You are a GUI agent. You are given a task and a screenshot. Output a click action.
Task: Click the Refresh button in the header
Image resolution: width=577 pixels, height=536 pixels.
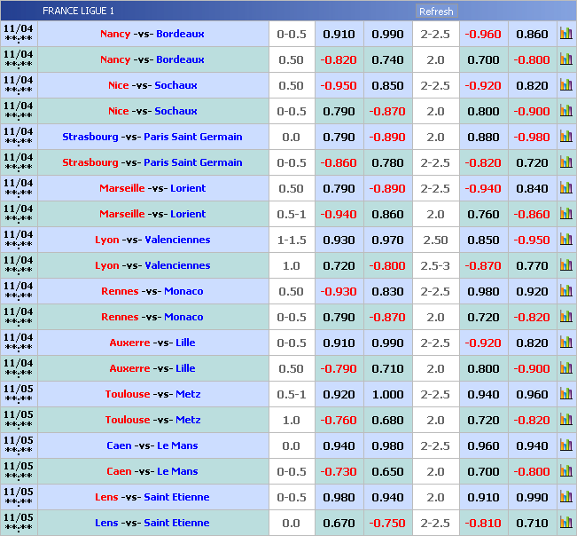coord(435,12)
